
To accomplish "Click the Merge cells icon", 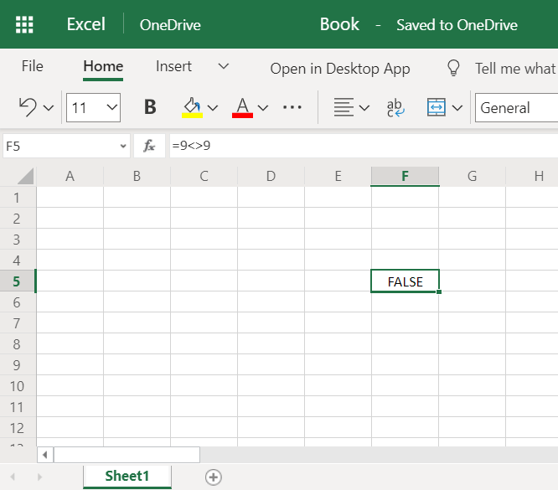I will click(436, 107).
